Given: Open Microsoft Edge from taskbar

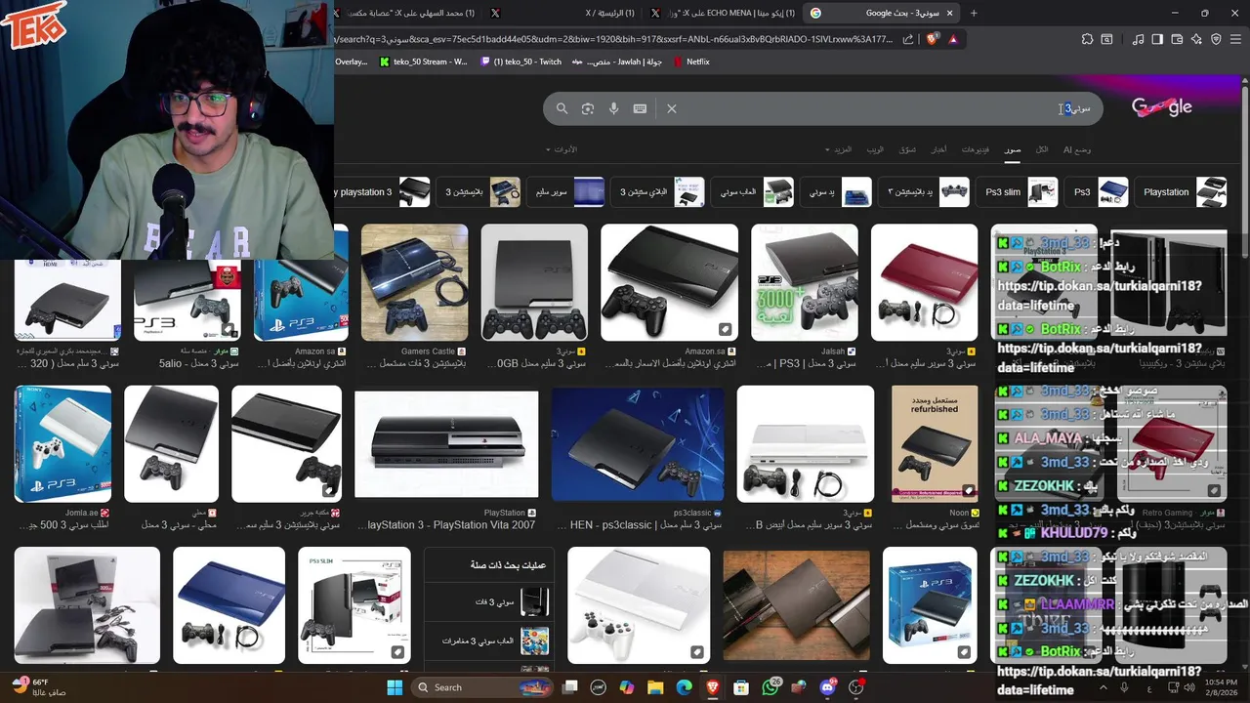Looking at the screenshot, I should 684,687.
